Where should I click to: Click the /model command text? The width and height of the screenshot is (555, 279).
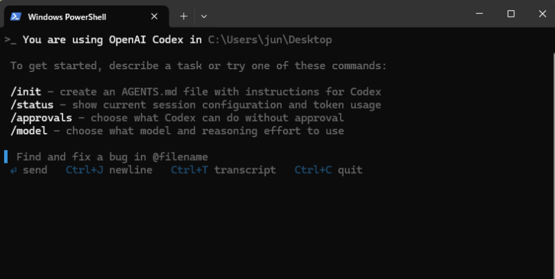28,131
